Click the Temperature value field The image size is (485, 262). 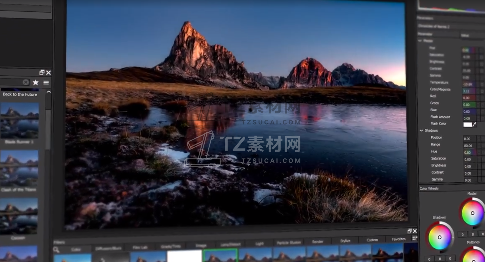[x=469, y=84]
